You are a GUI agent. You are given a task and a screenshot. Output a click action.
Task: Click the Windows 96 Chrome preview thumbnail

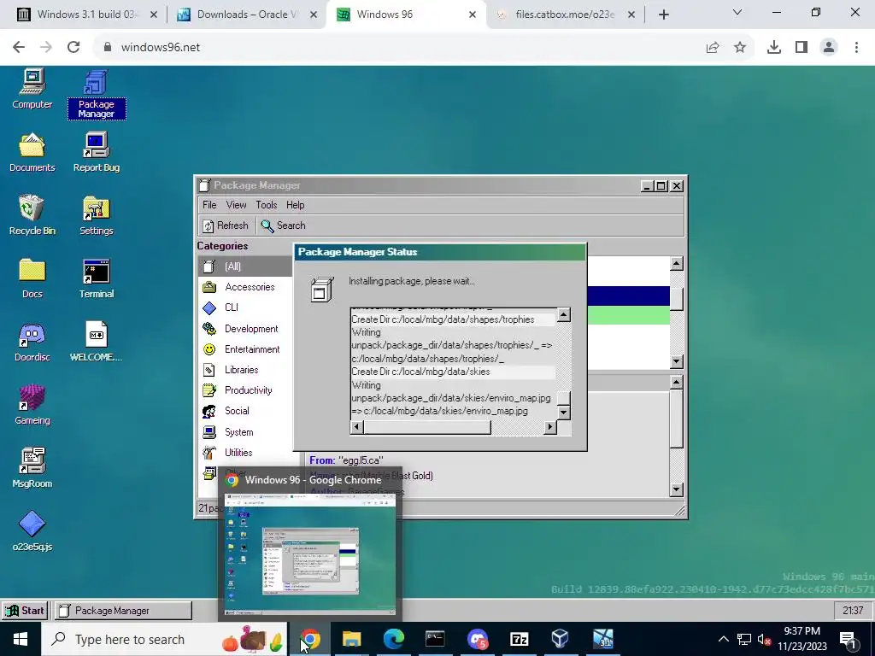pos(309,553)
